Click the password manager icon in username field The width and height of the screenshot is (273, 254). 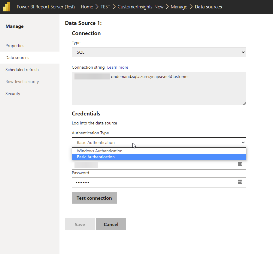coord(240,164)
